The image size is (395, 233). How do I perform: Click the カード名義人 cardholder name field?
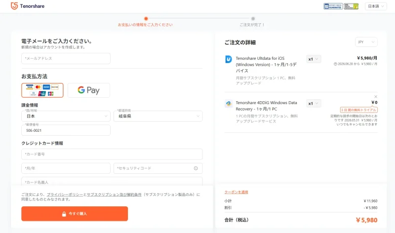[112, 182]
